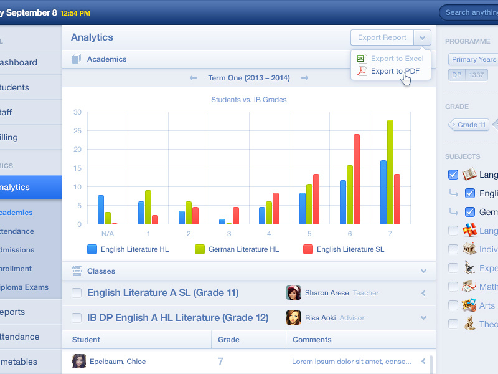Check the Experimental subject checkbox
Viewport: 498px width, 374px height.
(x=453, y=268)
